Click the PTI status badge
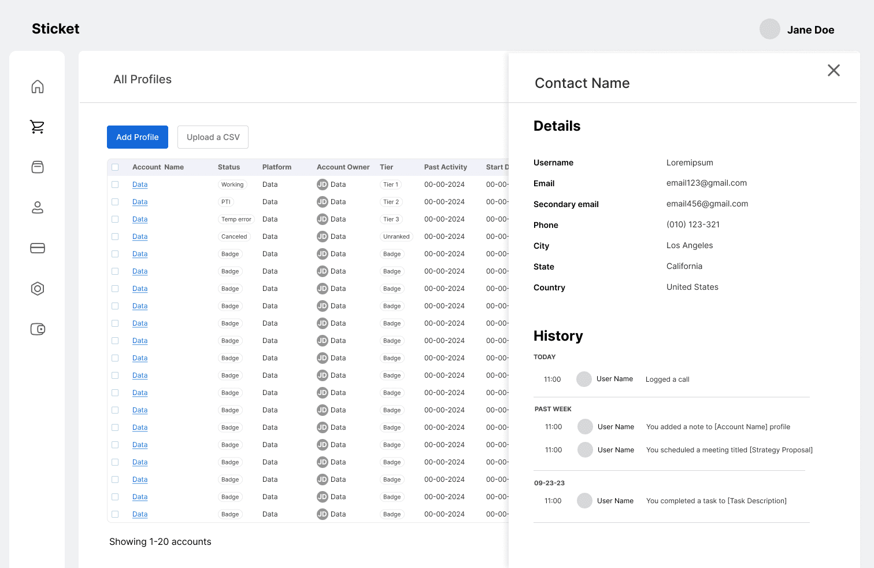The image size is (874, 568). click(226, 202)
